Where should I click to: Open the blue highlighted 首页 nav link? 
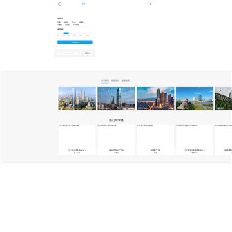(x=84, y=4)
